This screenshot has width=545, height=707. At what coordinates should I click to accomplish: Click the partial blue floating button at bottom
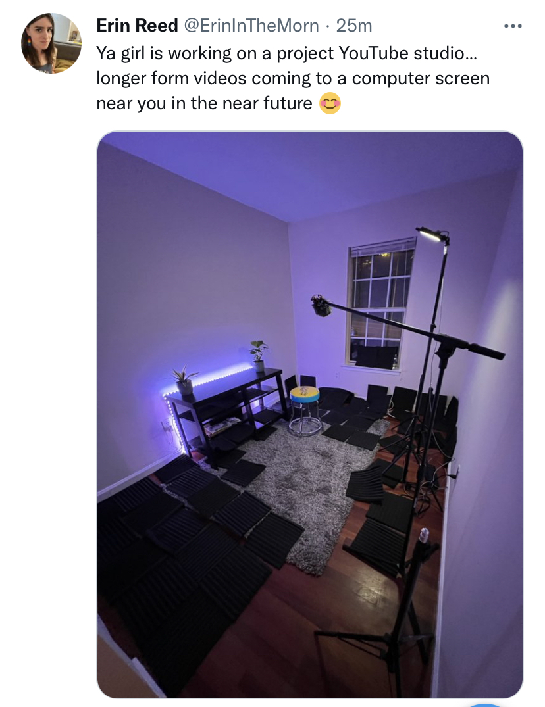pyautogui.click(x=485, y=704)
